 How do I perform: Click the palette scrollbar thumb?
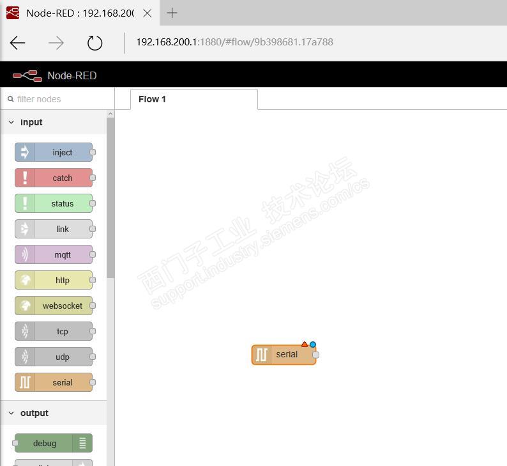[110, 198]
